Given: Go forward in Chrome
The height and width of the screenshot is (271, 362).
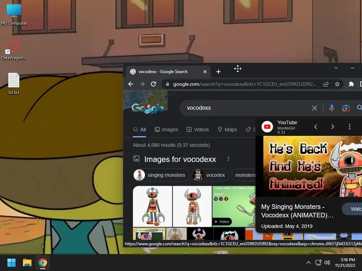Looking at the screenshot, I should tap(142, 84).
